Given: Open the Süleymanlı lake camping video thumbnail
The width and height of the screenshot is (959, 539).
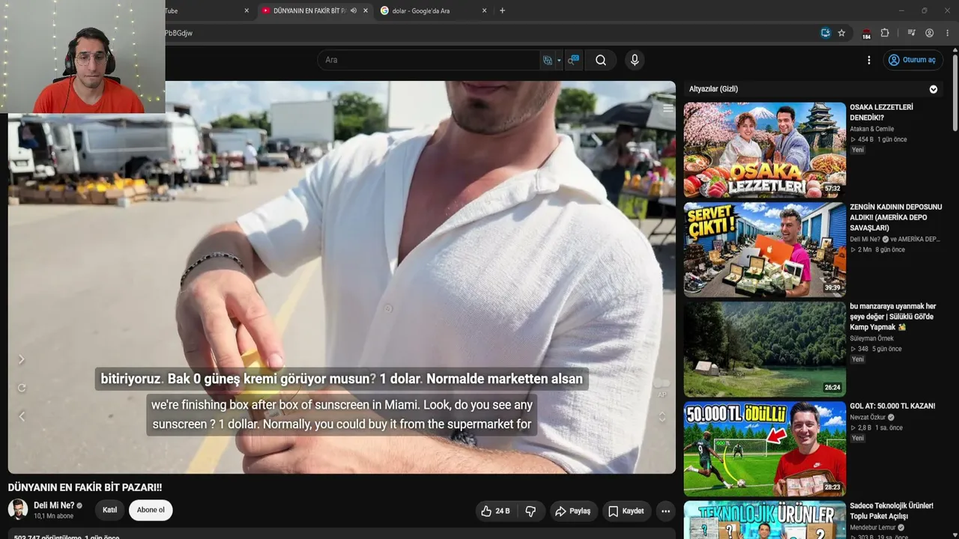Looking at the screenshot, I should (x=765, y=349).
